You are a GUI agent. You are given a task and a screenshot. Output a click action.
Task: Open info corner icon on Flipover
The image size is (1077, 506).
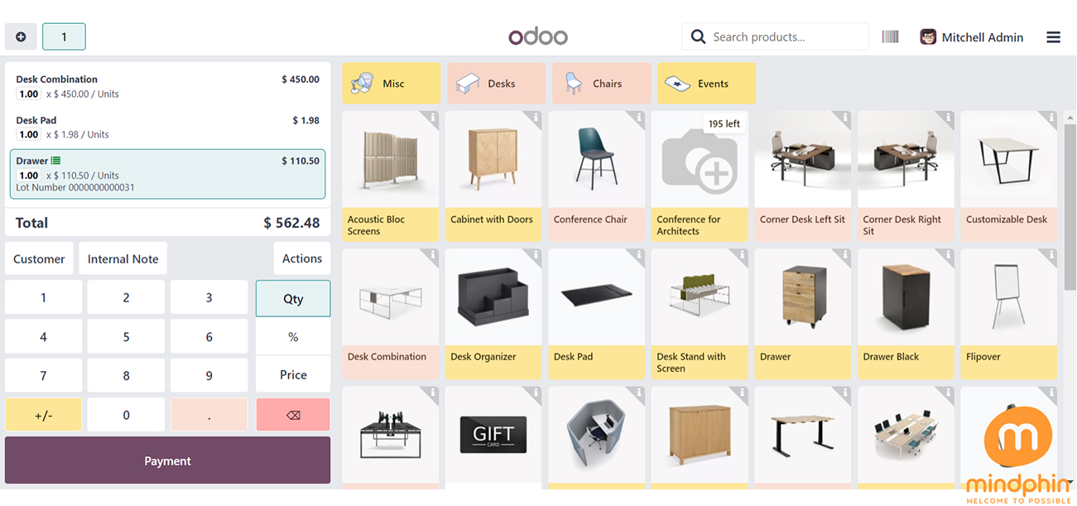tap(1051, 256)
